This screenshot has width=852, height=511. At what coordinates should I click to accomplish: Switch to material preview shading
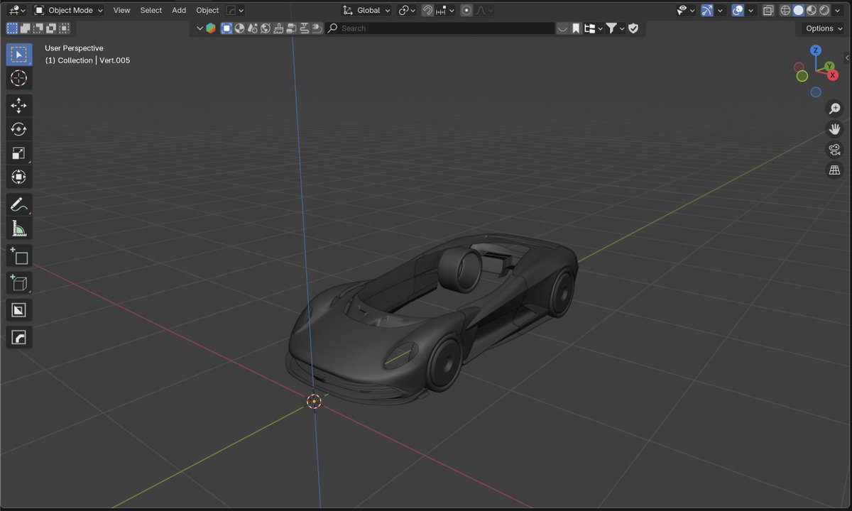click(x=811, y=11)
